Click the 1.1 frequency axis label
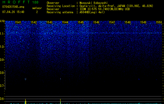Screen dimensions: 164x104 click(x=2, y=34)
